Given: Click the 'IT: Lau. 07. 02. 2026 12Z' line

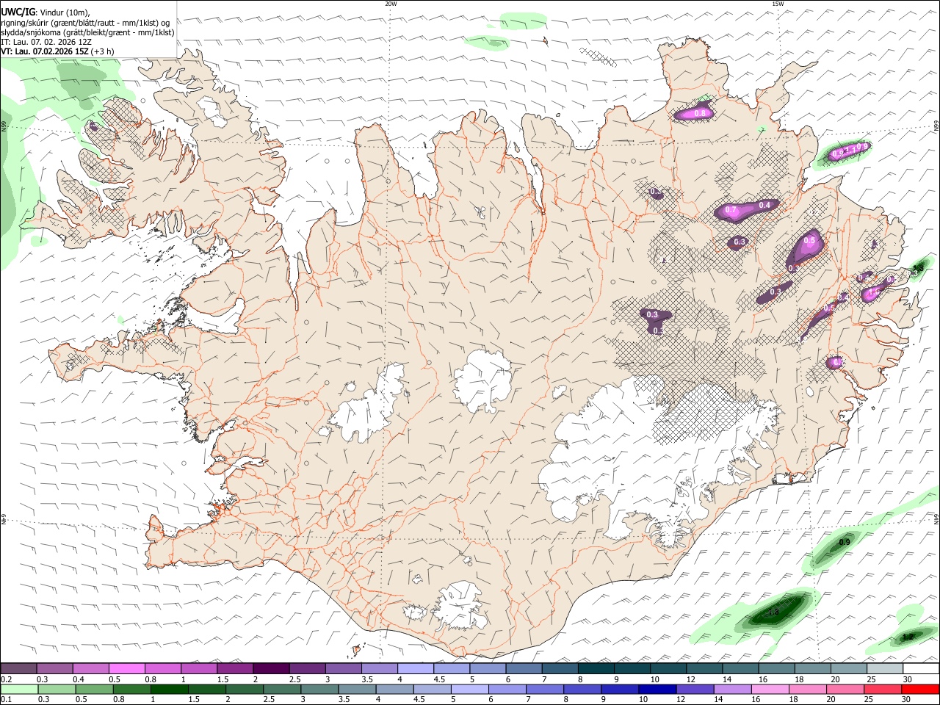Looking at the screenshot, I should (x=46, y=42).
